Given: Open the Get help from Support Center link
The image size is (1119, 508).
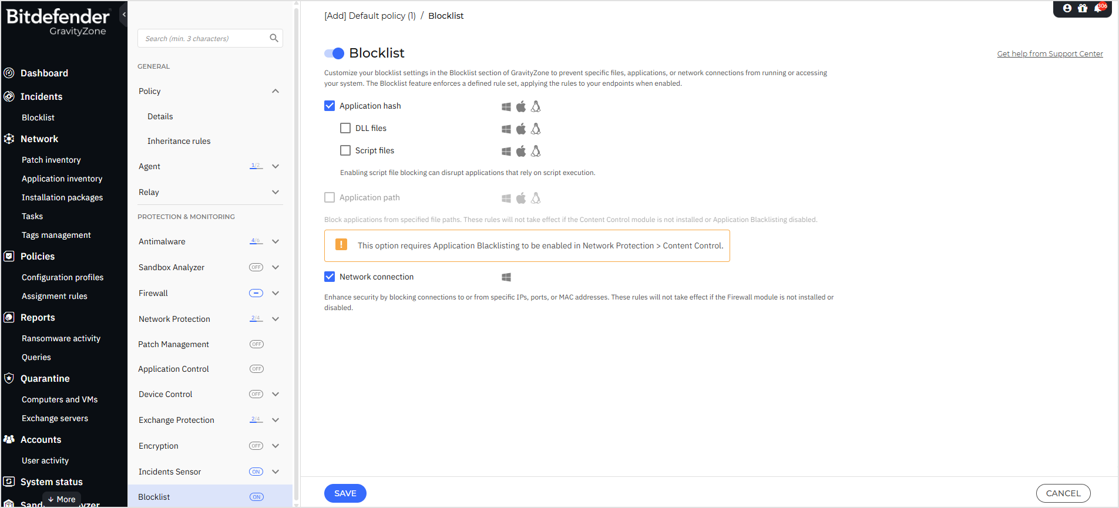Looking at the screenshot, I should [x=1050, y=53].
